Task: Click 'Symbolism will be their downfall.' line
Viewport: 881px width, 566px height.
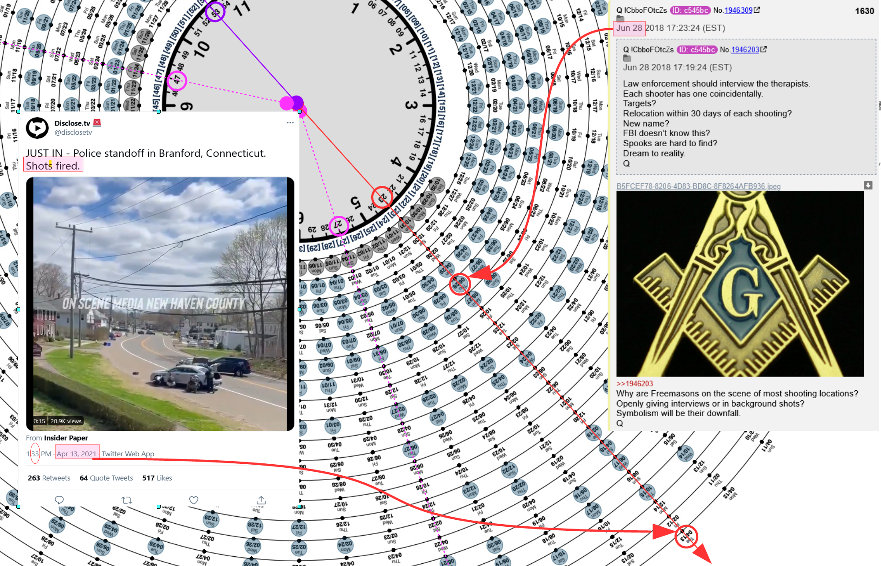Action: [x=678, y=413]
